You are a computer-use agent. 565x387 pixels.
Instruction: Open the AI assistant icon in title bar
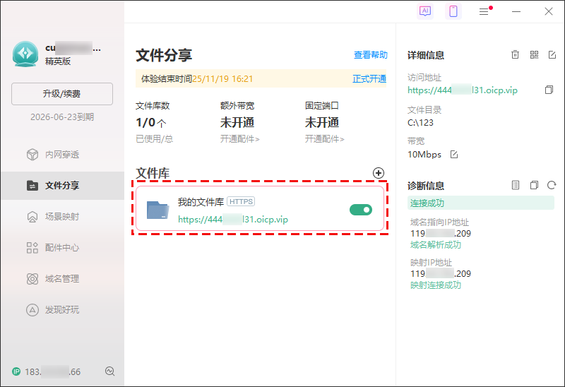[424, 11]
